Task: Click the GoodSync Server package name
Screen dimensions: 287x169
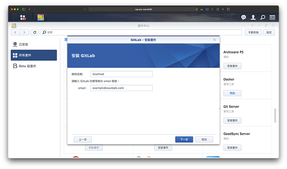Action: [237, 134]
